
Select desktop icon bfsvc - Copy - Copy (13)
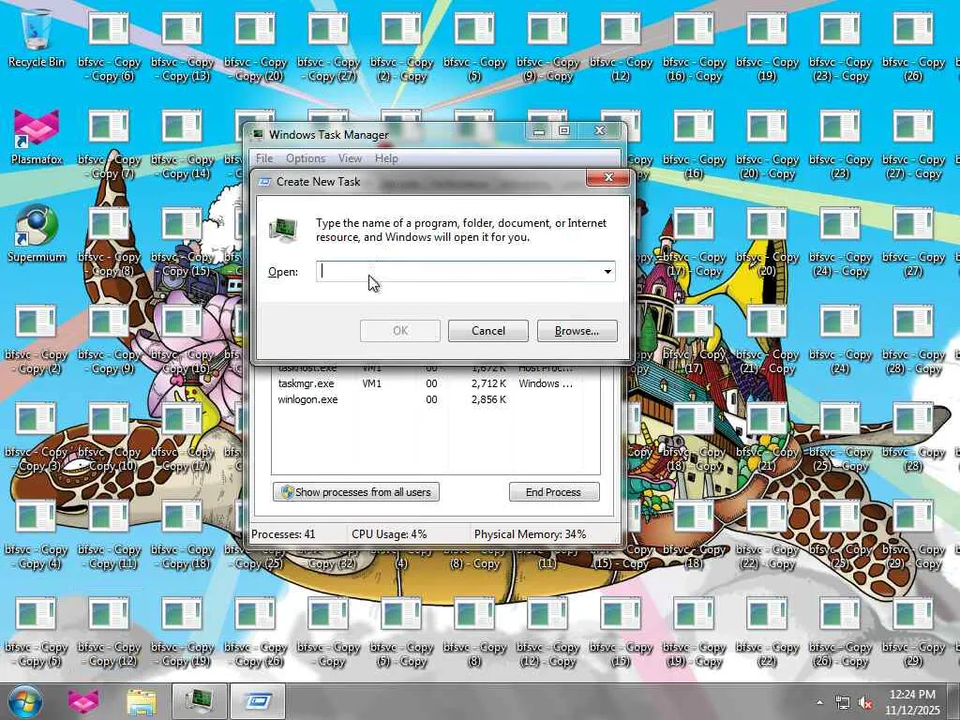click(183, 47)
